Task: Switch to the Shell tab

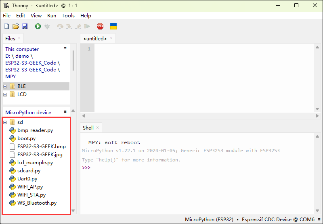Action: tap(88, 128)
